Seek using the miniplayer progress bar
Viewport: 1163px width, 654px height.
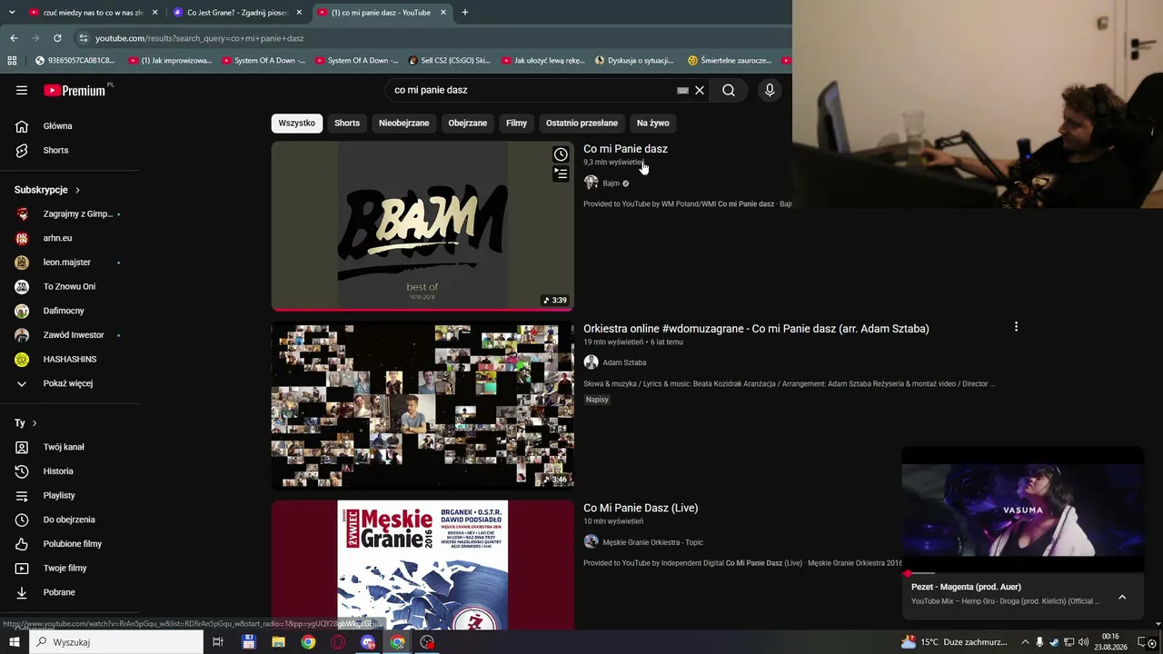point(1023,573)
